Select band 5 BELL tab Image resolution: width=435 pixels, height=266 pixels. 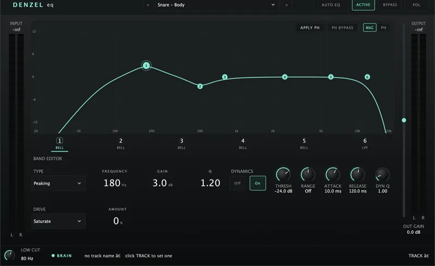[304, 143]
